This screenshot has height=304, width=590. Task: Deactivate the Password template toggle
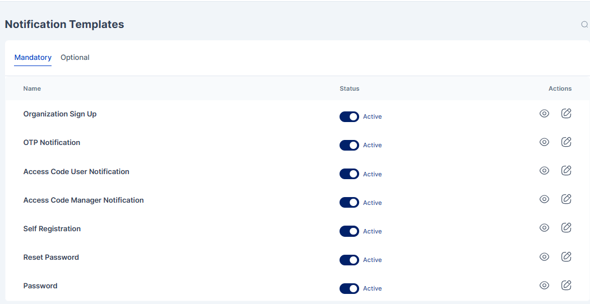click(349, 288)
